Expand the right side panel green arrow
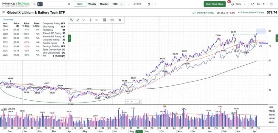This screenshot has height=133, width=278. [277, 38]
